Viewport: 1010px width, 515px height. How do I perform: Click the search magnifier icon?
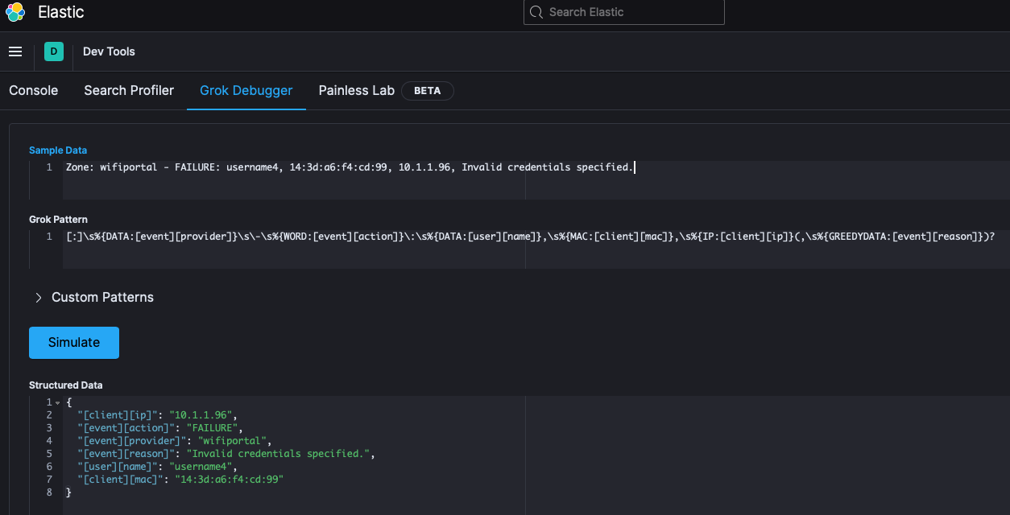(x=536, y=12)
